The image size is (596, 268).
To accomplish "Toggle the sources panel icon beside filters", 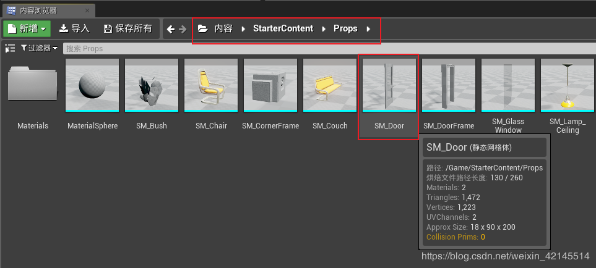I will 10,48.
